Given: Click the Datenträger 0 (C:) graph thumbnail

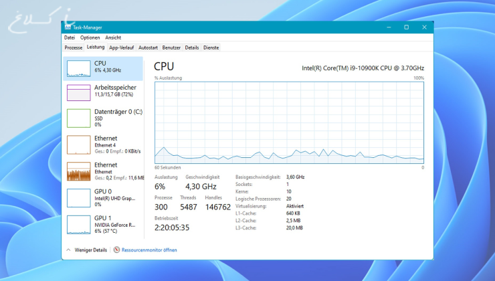Looking at the screenshot, I should pyautogui.click(x=79, y=118).
